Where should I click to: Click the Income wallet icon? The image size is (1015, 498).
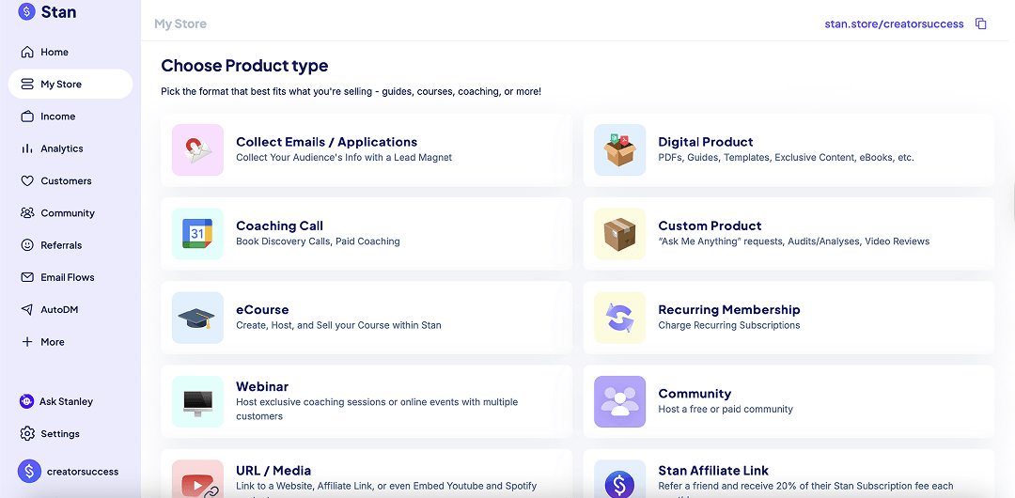[x=27, y=117]
